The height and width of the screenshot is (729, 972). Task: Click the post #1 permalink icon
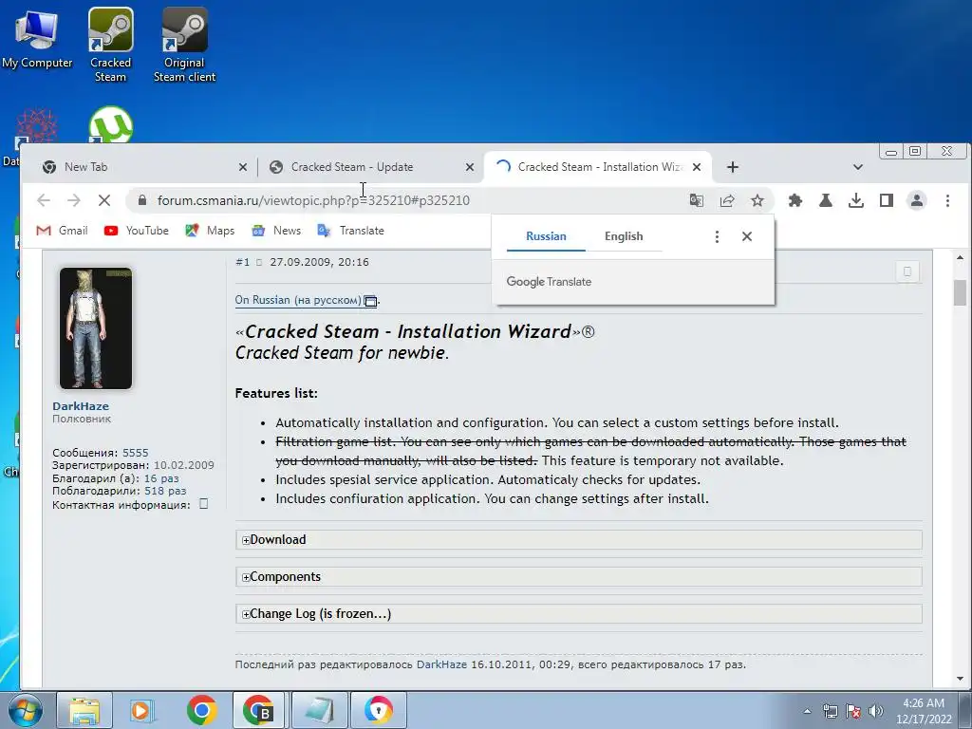click(259, 263)
